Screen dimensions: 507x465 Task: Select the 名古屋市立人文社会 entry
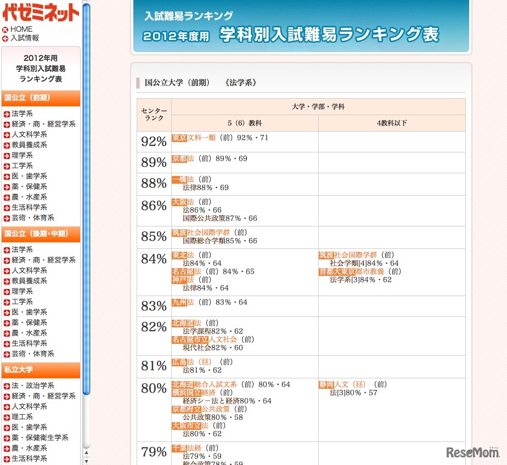coord(204,339)
